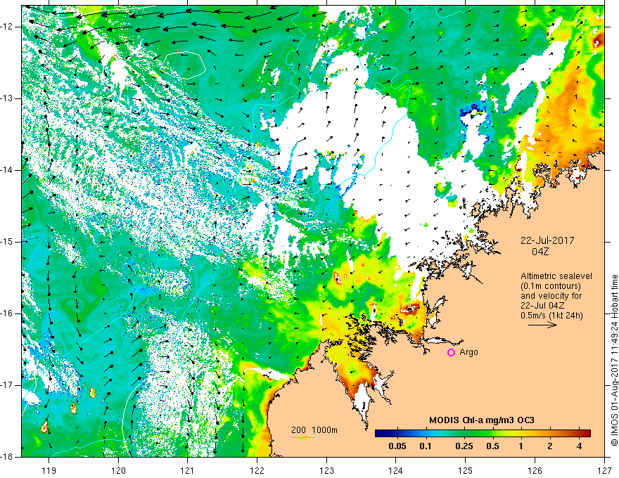Click the velocity reference arrow in the legend
The image size is (619, 478).
(542, 325)
